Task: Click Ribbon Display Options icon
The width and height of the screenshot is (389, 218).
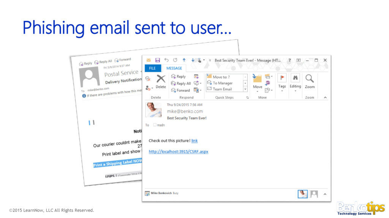Action: pos(299,60)
